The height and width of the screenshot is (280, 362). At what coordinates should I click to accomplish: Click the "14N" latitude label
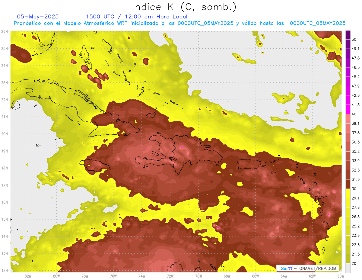tap(5, 236)
